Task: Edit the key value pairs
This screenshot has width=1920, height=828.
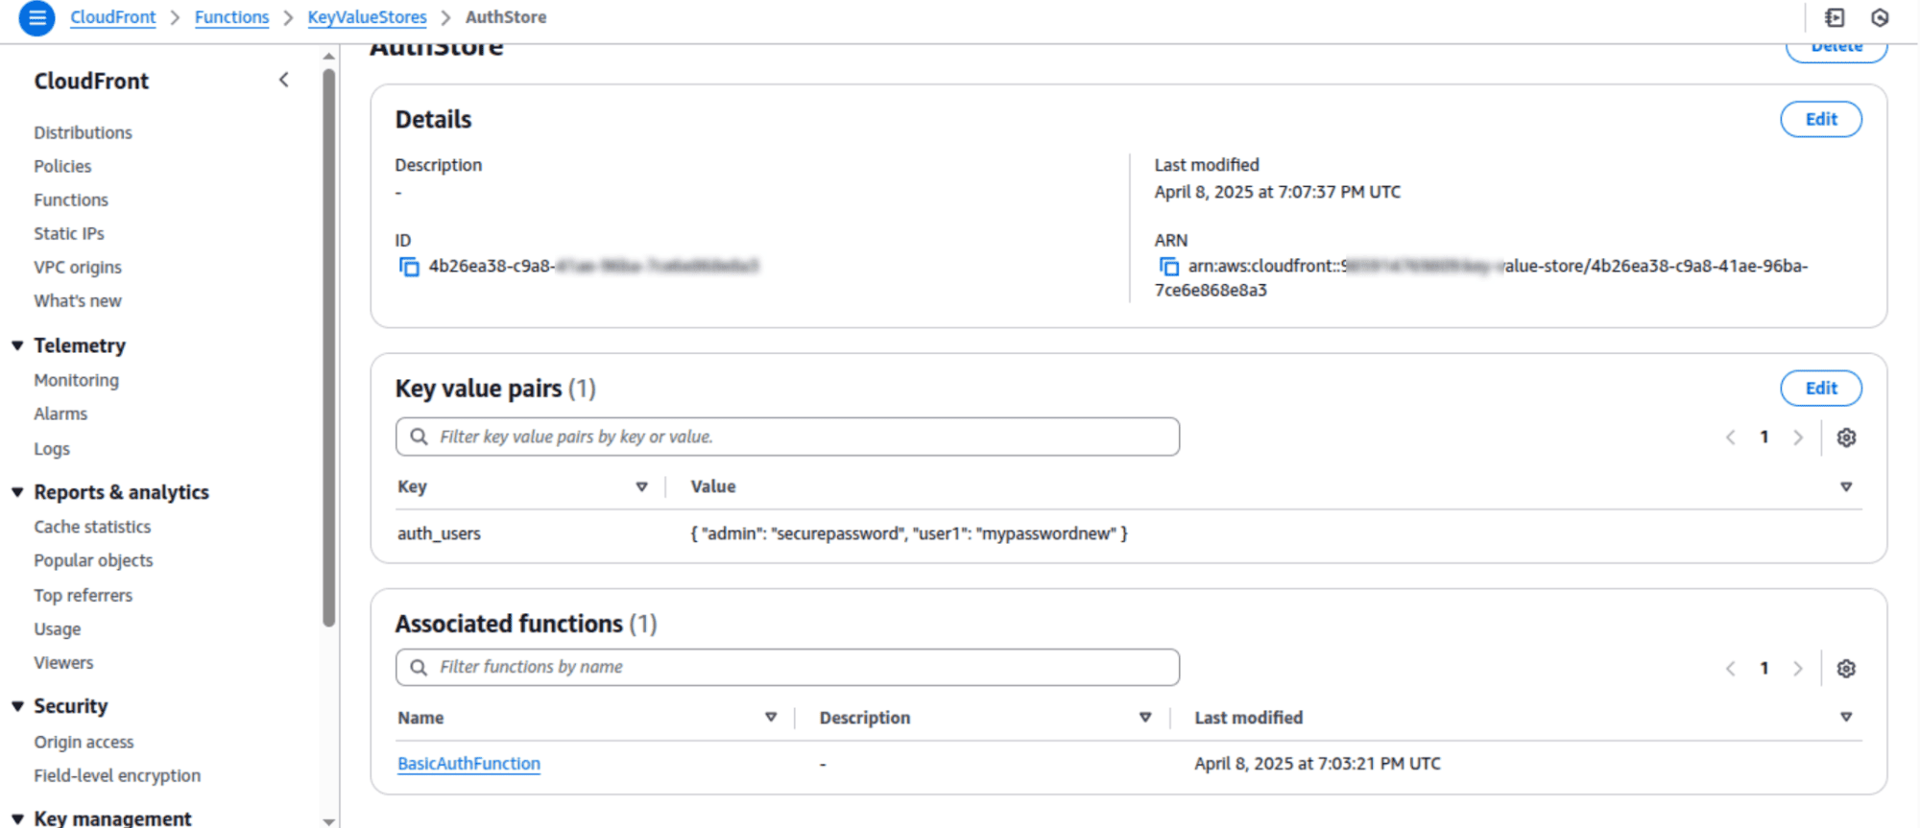Action: [x=1820, y=389]
